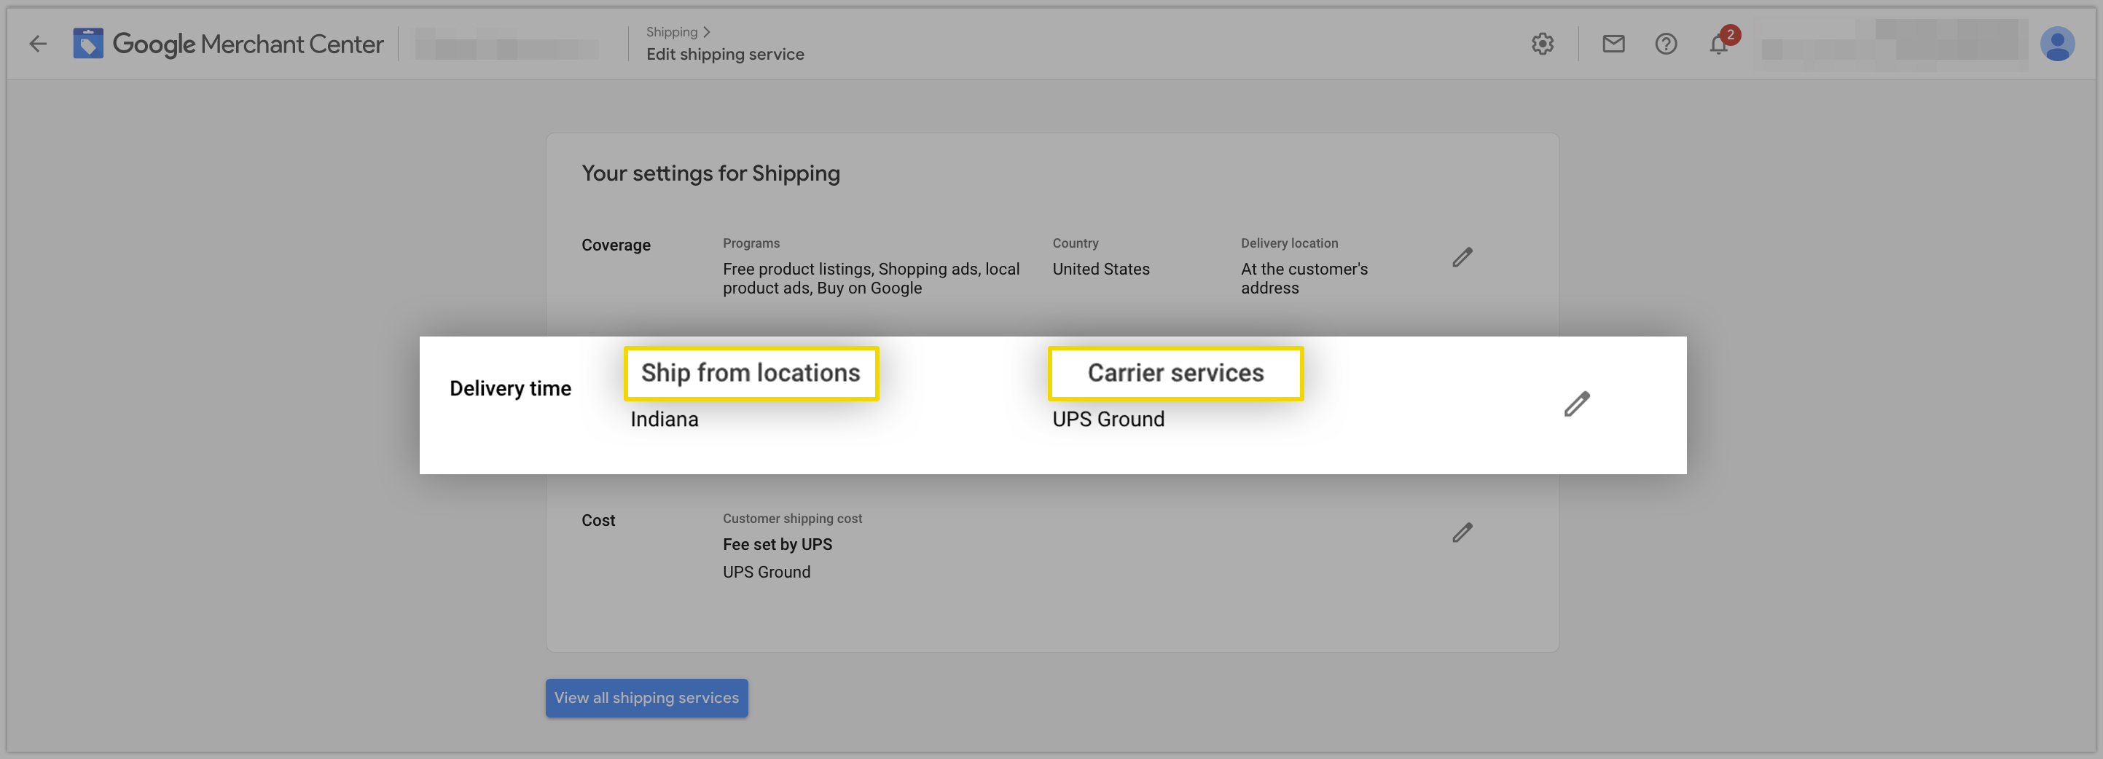Screen dimensions: 2103x759
Task: Select UPS Ground under Carrier services
Action: (x=1108, y=420)
